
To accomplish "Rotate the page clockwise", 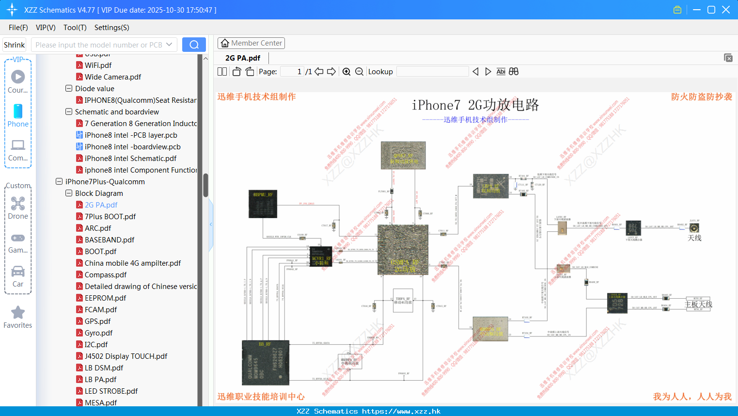I will [x=250, y=71].
